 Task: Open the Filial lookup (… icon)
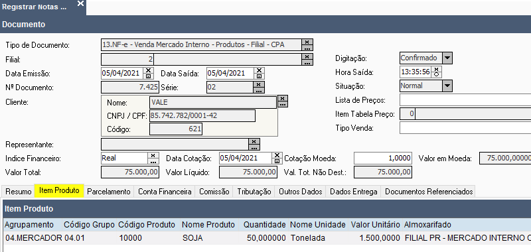(307, 62)
